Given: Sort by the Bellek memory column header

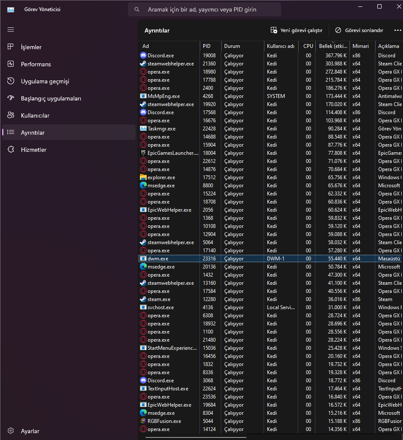Looking at the screenshot, I should pyautogui.click(x=332, y=46).
